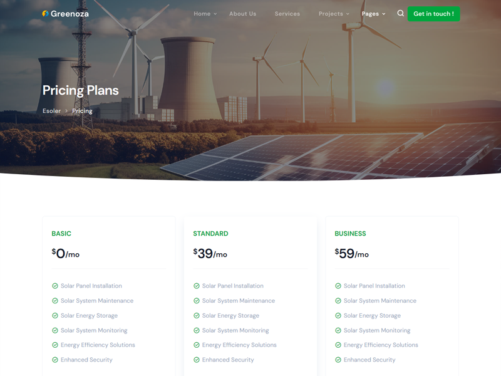This screenshot has width=501, height=376.
Task: Click check icon for Basic Solar Panel Installation
Action: click(55, 286)
